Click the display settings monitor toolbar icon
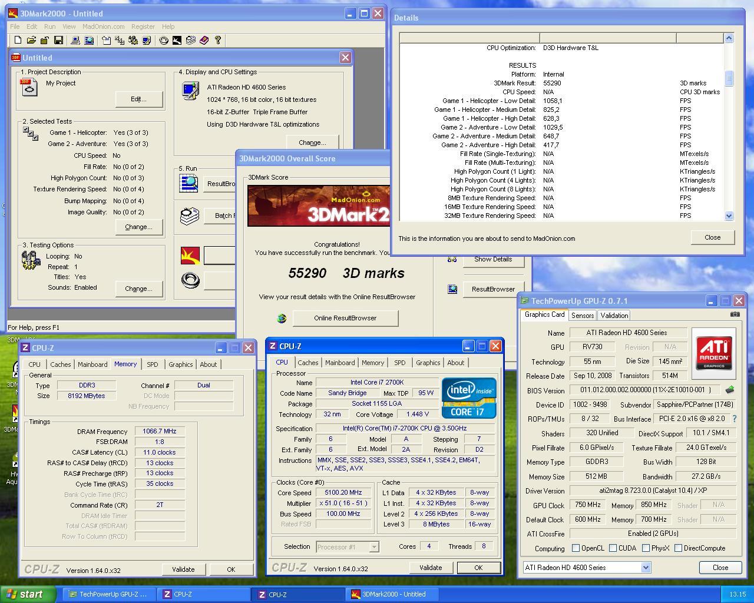754x603 pixels. click(147, 40)
